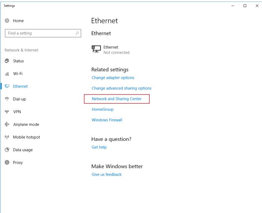Click the Proxy globe icon
Screen dimensions: 262x213
click(x=7, y=162)
